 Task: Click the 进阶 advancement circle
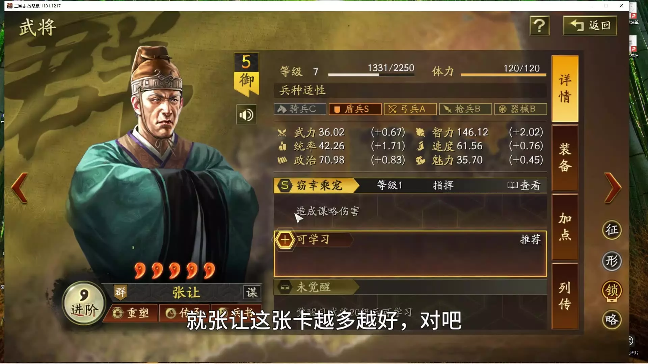coord(84,303)
